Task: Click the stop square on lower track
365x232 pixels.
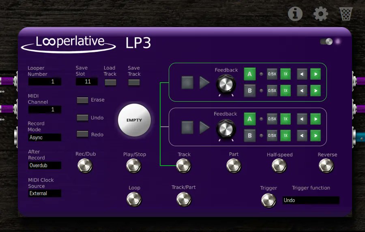Action: coord(187,128)
